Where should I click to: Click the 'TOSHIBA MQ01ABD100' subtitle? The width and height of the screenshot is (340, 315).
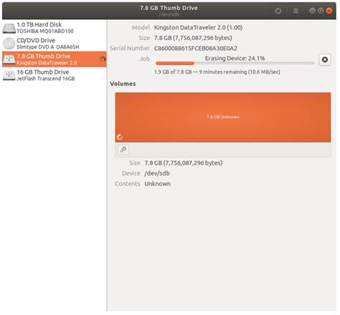point(45,31)
